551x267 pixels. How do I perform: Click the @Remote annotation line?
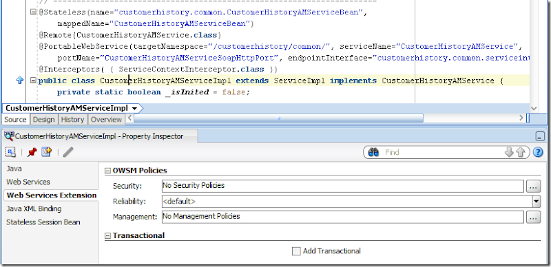pos(130,35)
